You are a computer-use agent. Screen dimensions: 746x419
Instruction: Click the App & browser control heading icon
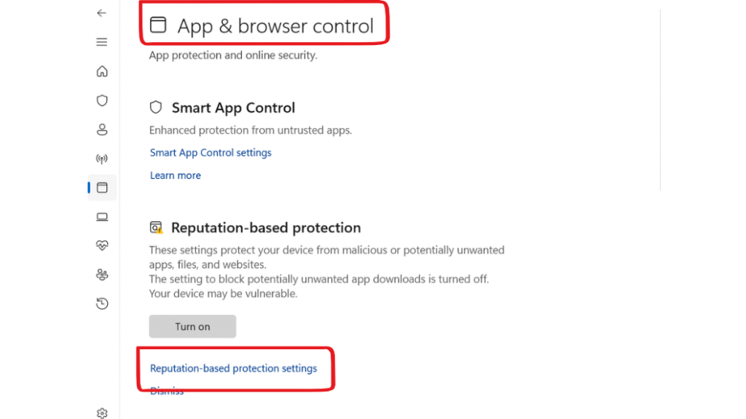click(x=158, y=25)
